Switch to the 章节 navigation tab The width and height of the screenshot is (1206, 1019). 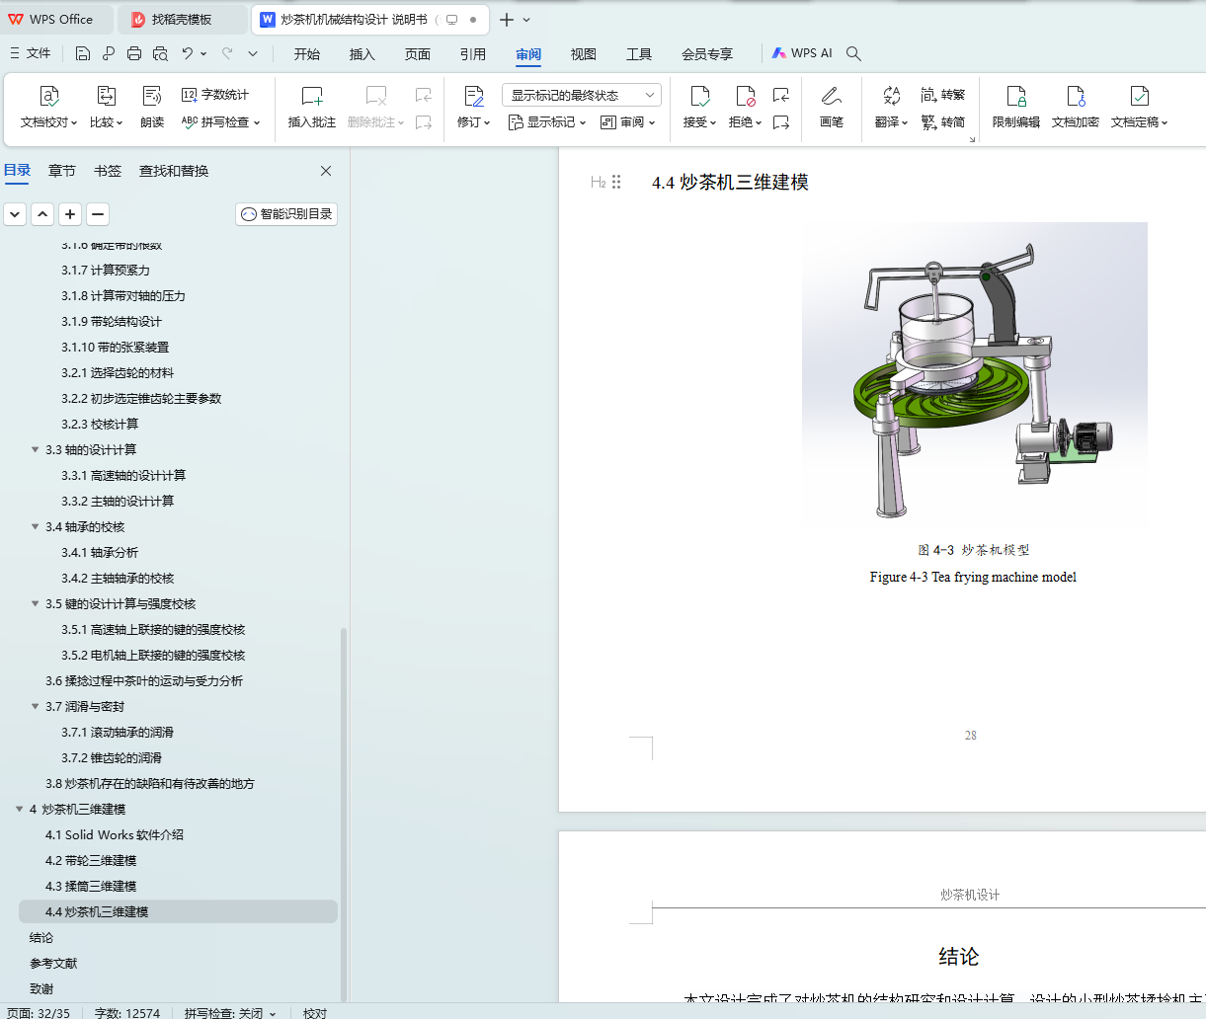point(62,171)
